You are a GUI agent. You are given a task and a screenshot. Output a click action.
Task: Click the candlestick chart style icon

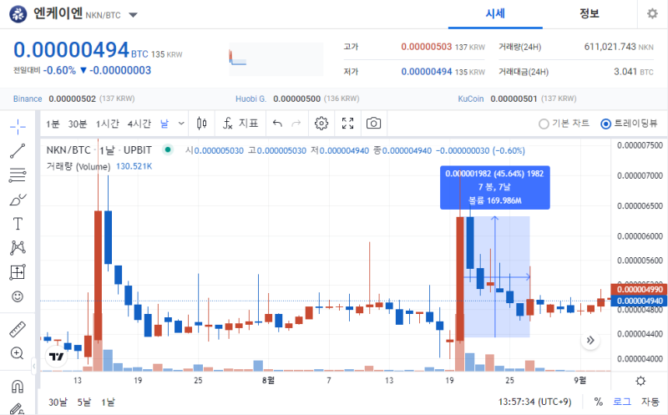click(202, 124)
